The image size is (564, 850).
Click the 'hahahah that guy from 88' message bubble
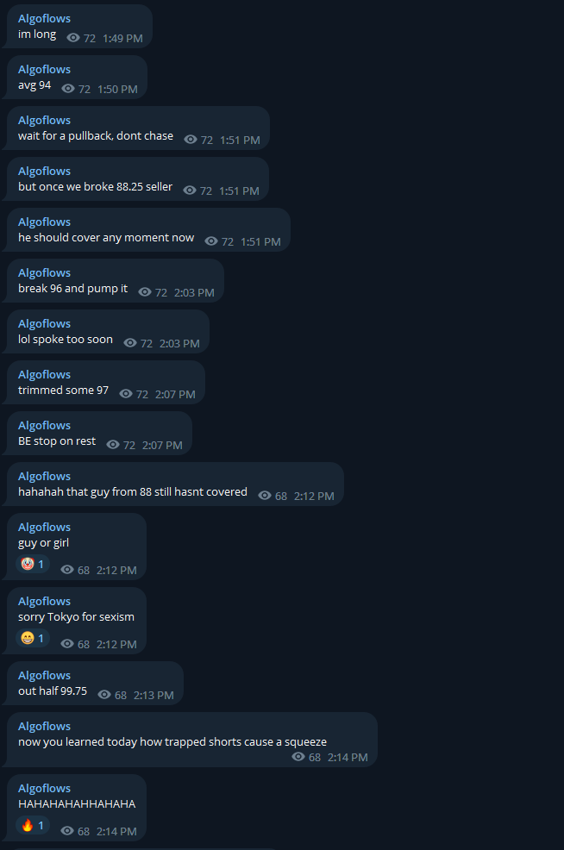tap(175, 484)
